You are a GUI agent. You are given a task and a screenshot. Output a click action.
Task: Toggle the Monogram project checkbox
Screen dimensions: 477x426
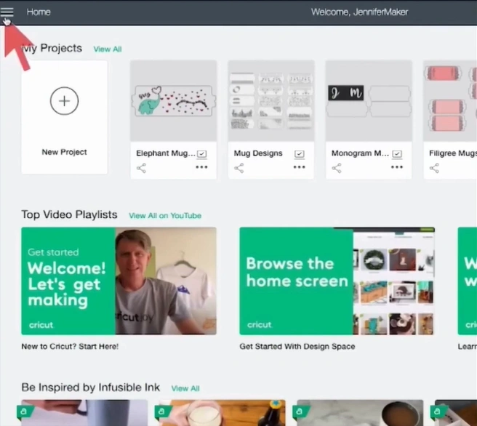coord(396,154)
